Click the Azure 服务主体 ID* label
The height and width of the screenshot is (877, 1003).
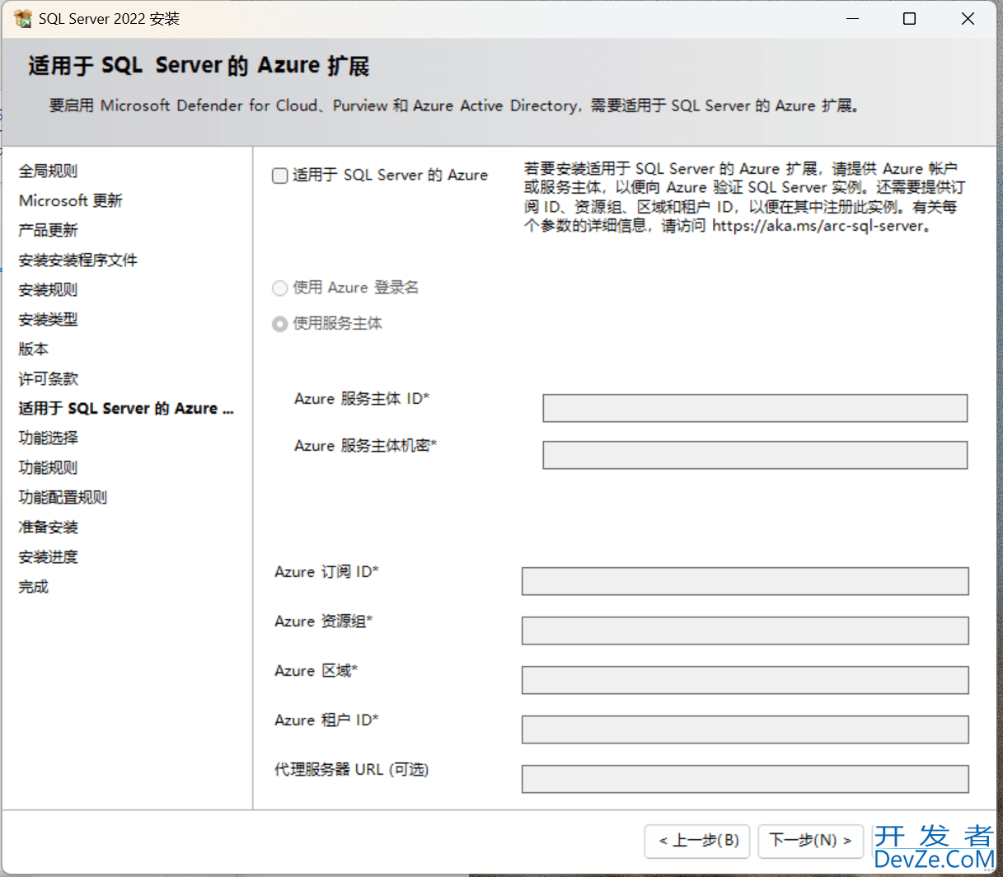[362, 399]
